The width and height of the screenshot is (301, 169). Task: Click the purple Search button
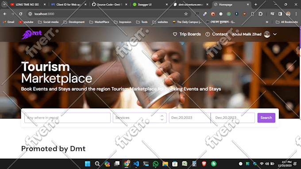pyautogui.click(x=266, y=118)
